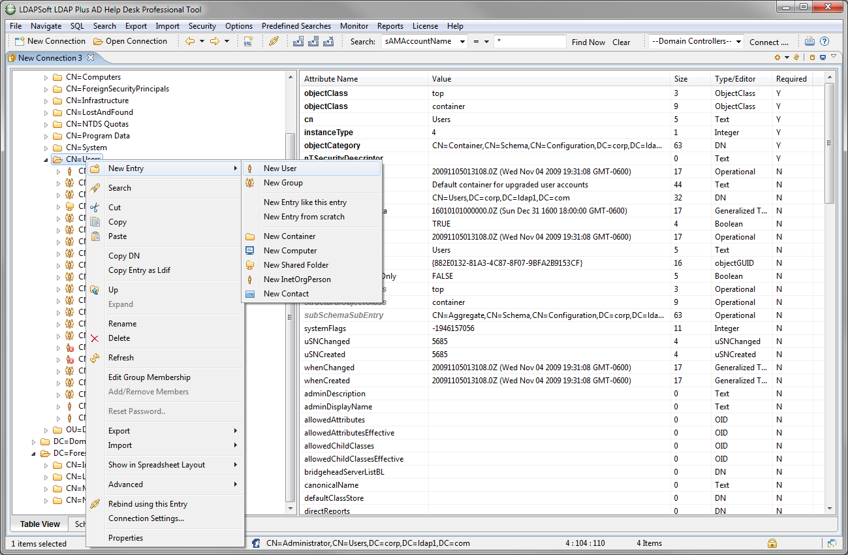This screenshot has height=555, width=848.
Task: Click the lock icon in the status bar
Action: click(772, 543)
